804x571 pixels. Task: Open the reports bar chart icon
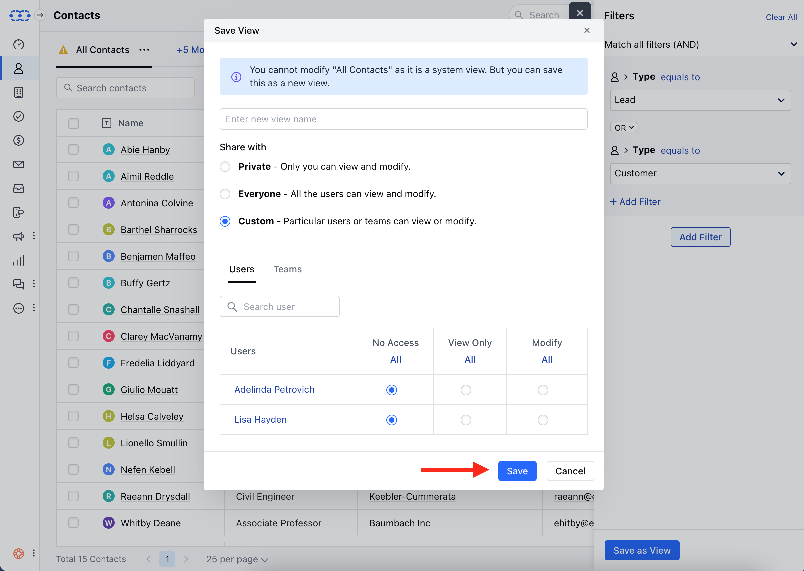tap(19, 260)
